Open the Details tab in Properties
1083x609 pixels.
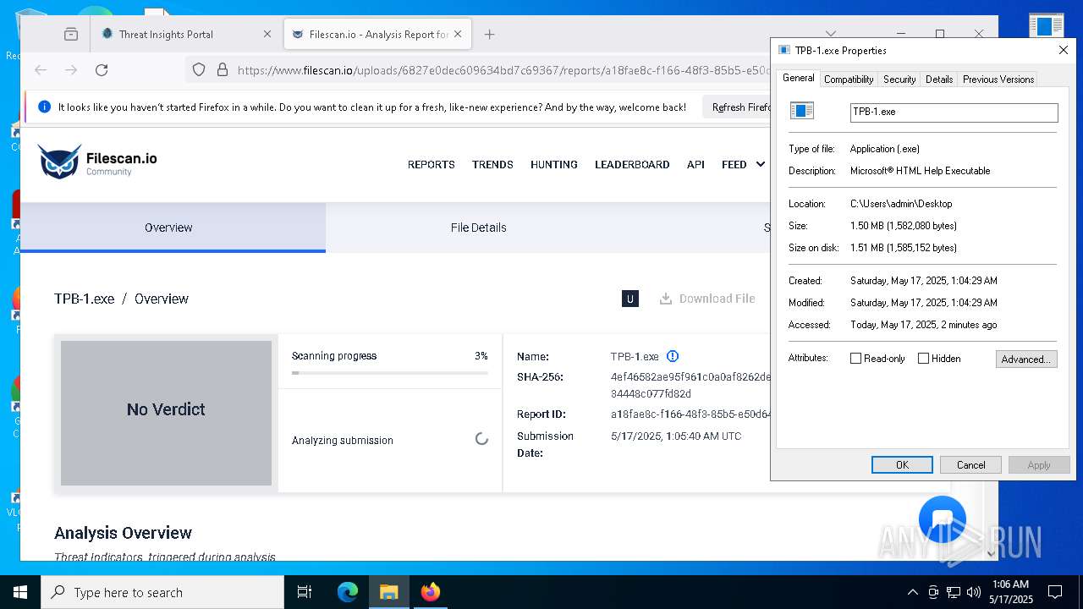pos(939,80)
